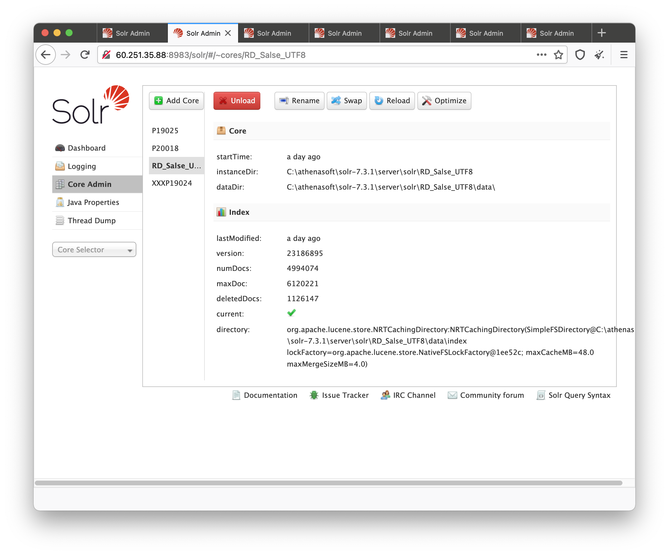The width and height of the screenshot is (669, 555).
Task: Click the sparkle broom toolbar extension icon
Action: 599,55
